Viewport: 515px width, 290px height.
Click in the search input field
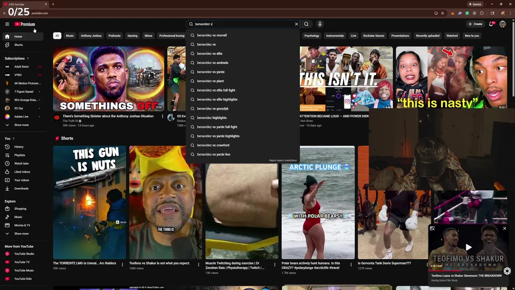pyautogui.click(x=244, y=24)
